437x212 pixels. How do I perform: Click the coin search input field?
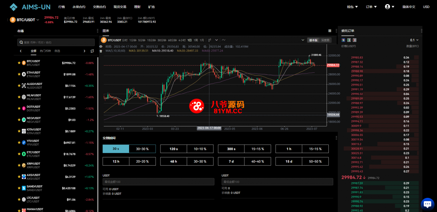point(56,42)
